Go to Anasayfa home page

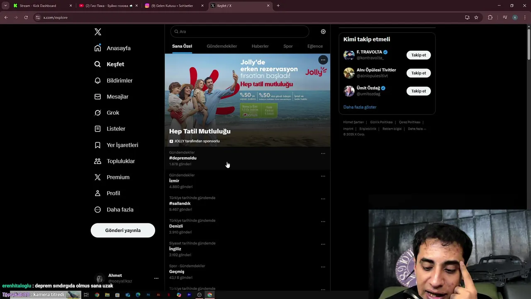[112, 48]
